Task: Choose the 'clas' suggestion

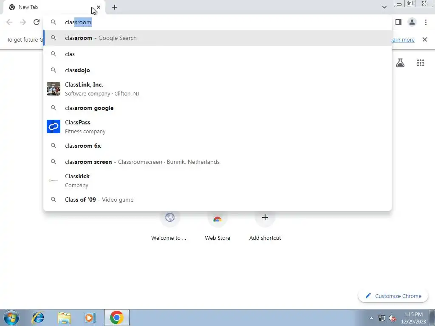Action: pyautogui.click(x=217, y=54)
